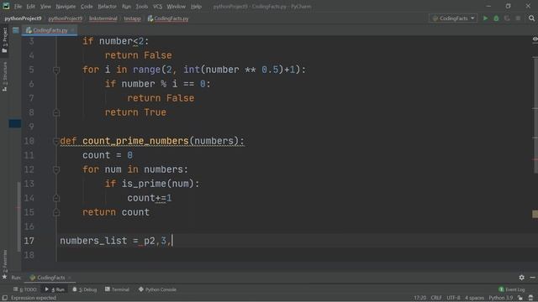Hide the Run tool window with minus icon
538x302 pixels.
(x=532, y=278)
